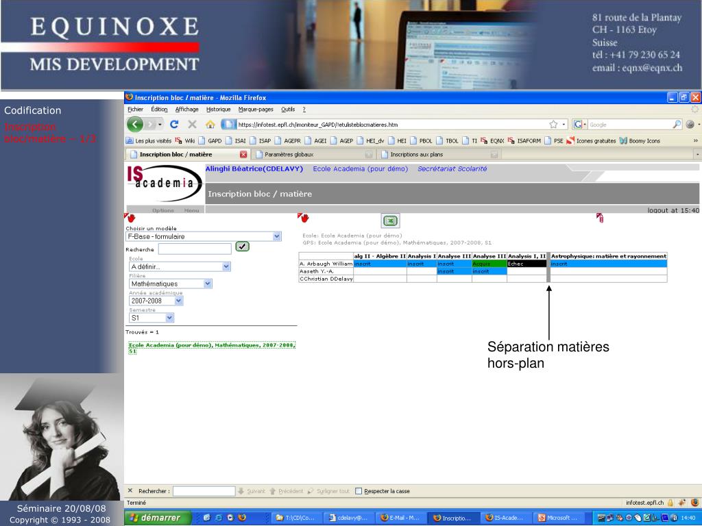The height and width of the screenshot is (526, 702).
Task: Click the Menu item in IS-Academia
Action: pos(192,210)
